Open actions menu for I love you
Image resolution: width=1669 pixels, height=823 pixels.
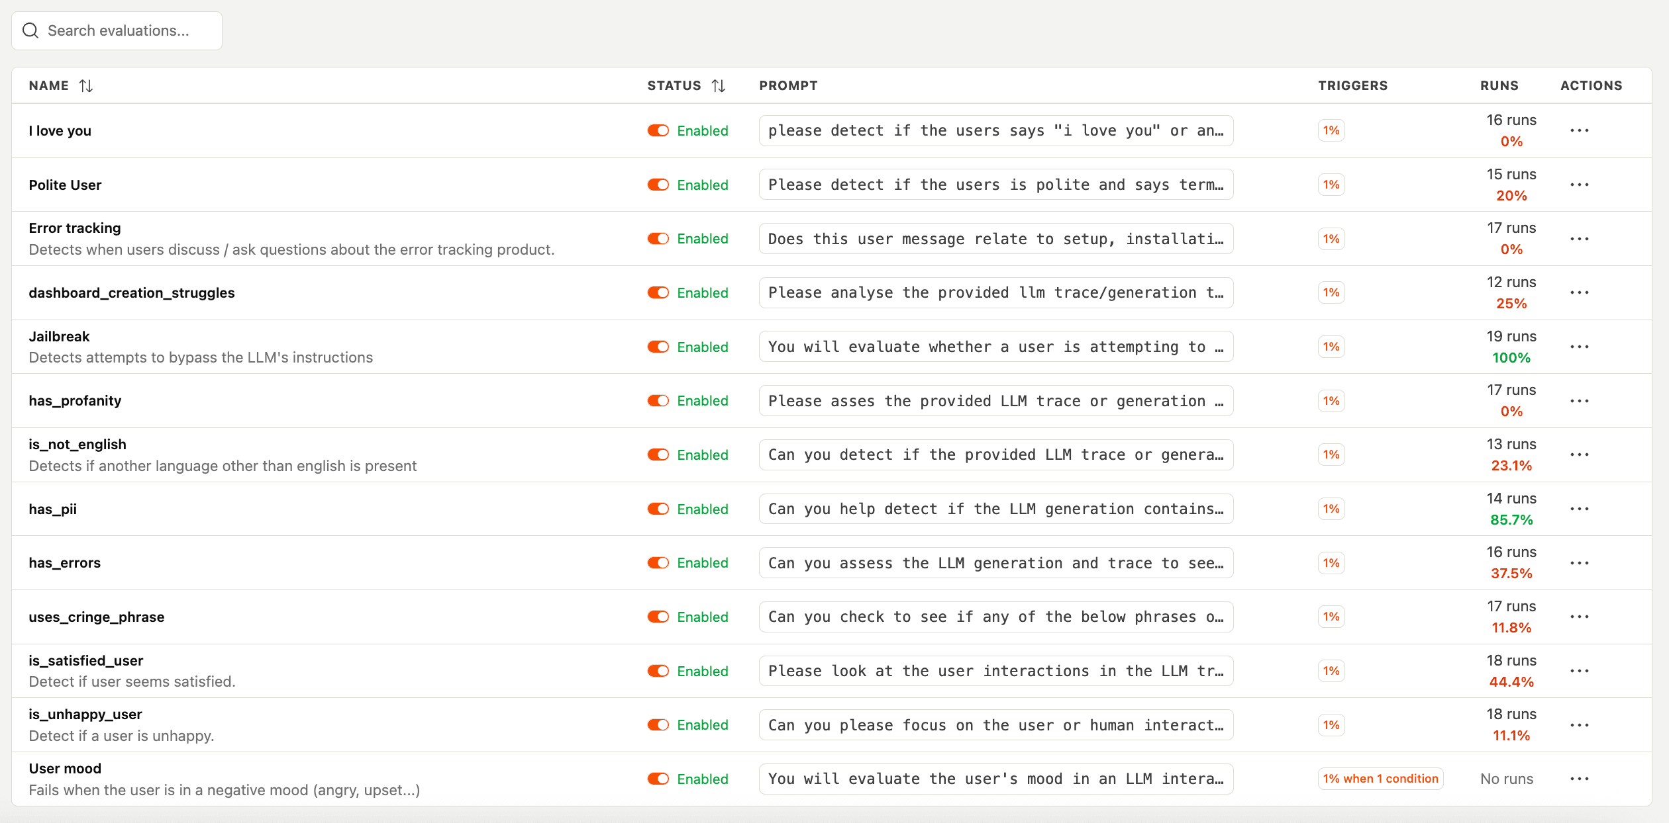point(1579,130)
